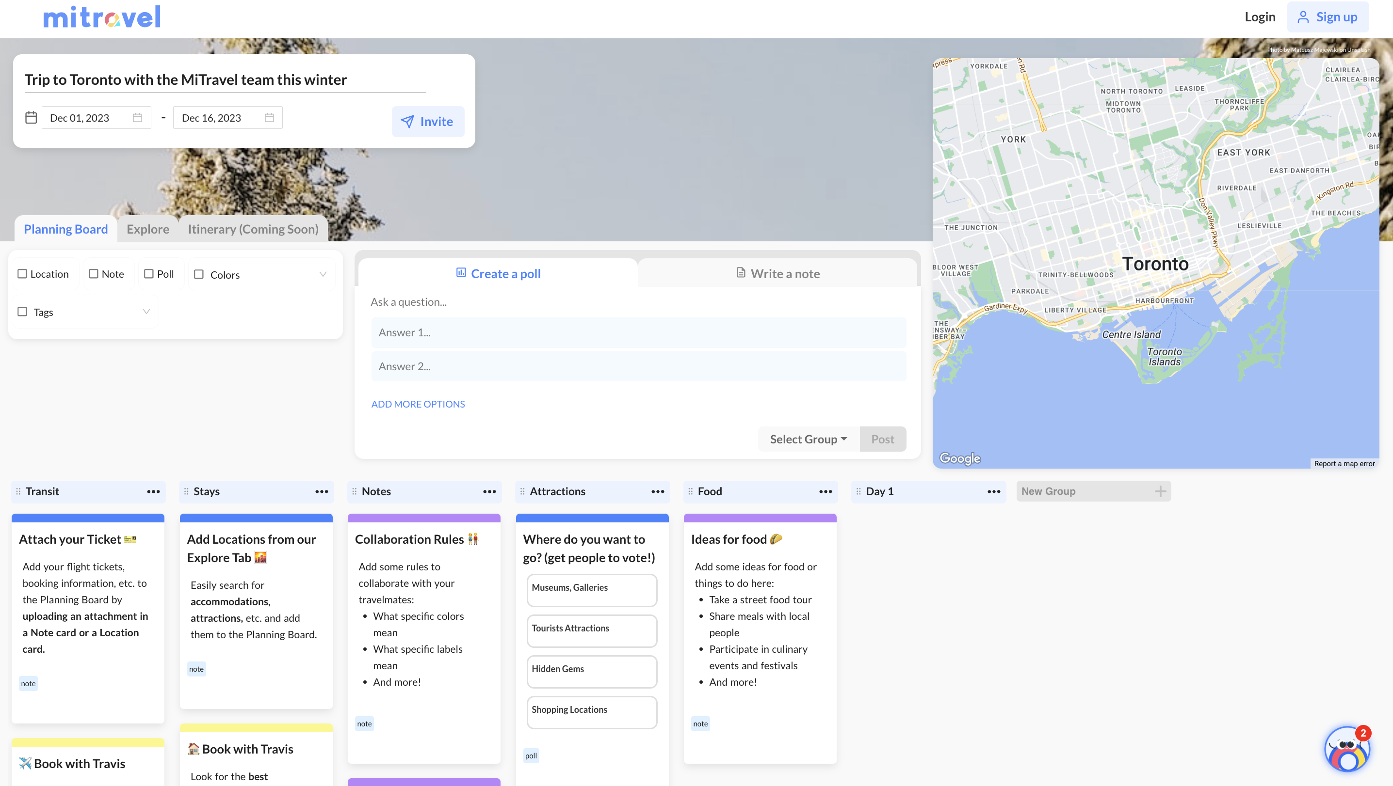This screenshot has width=1393, height=786.
Task: Check the Note filter checkbox
Action: pos(94,274)
